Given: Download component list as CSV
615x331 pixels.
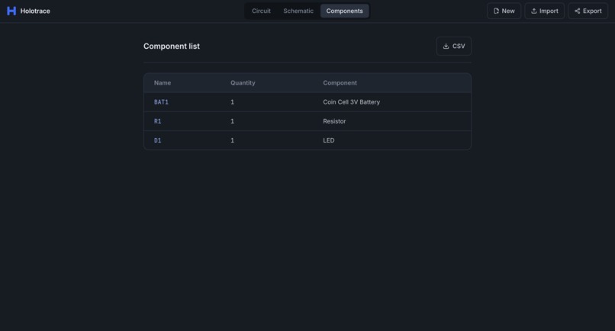Looking at the screenshot, I should (454, 47).
